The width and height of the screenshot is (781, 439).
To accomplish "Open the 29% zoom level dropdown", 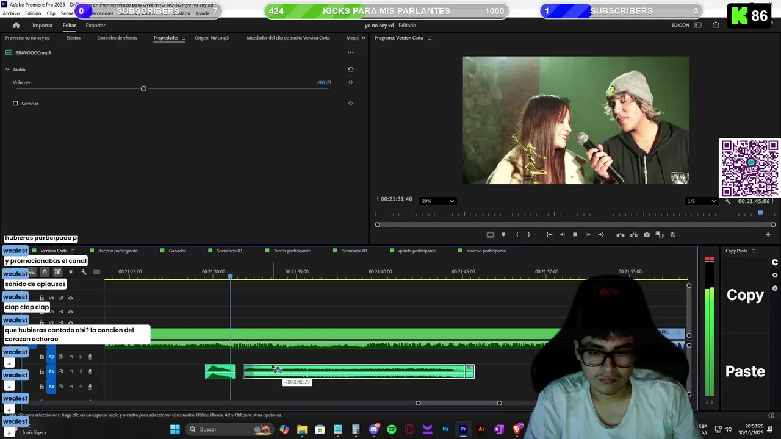I will point(437,201).
